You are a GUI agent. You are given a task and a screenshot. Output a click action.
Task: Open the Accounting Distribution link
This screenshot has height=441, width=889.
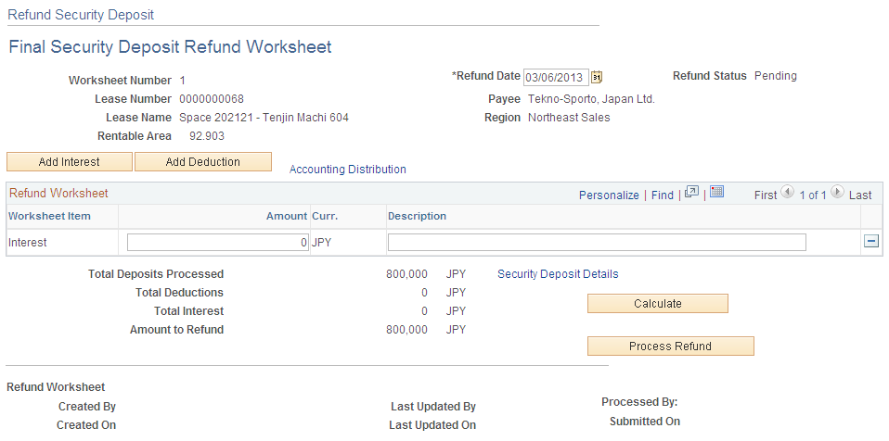(348, 170)
